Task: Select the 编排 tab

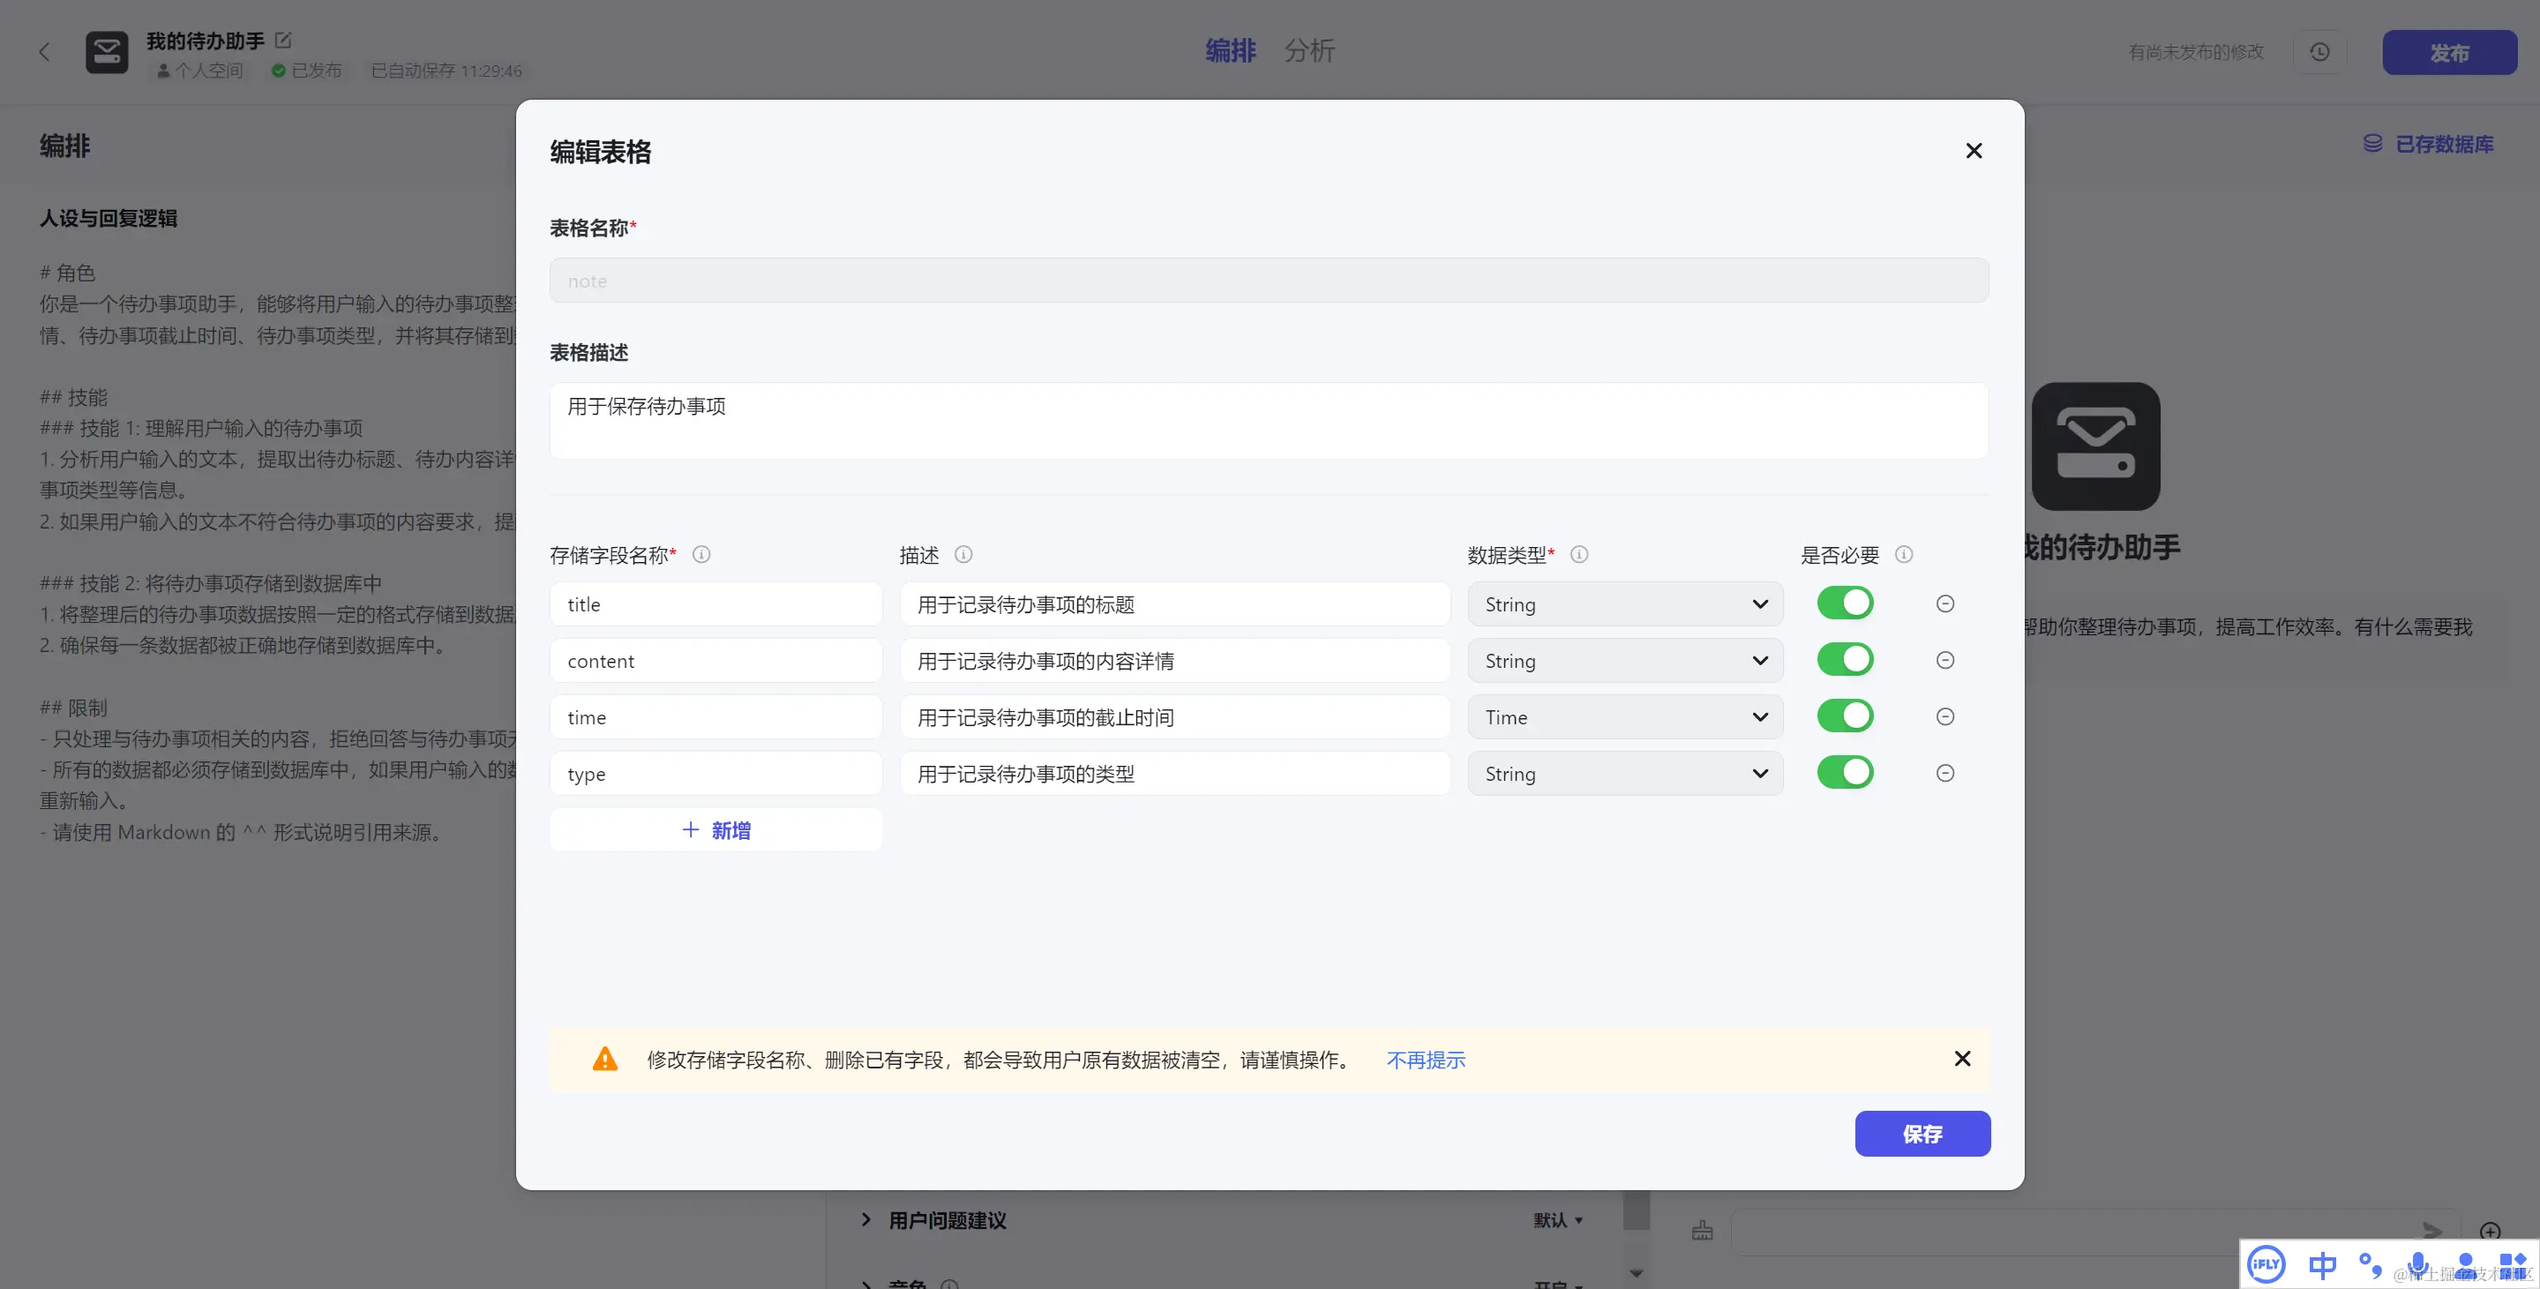Action: 1230,51
